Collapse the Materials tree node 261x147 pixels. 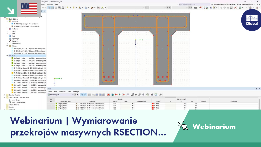point(7,21)
